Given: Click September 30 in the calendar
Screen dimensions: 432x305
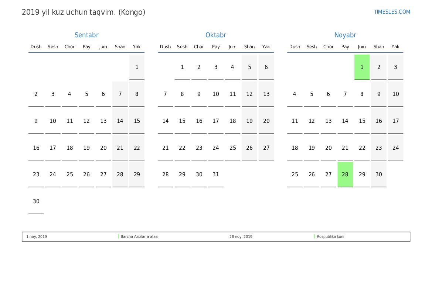Looking at the screenshot, I should (36, 201).
